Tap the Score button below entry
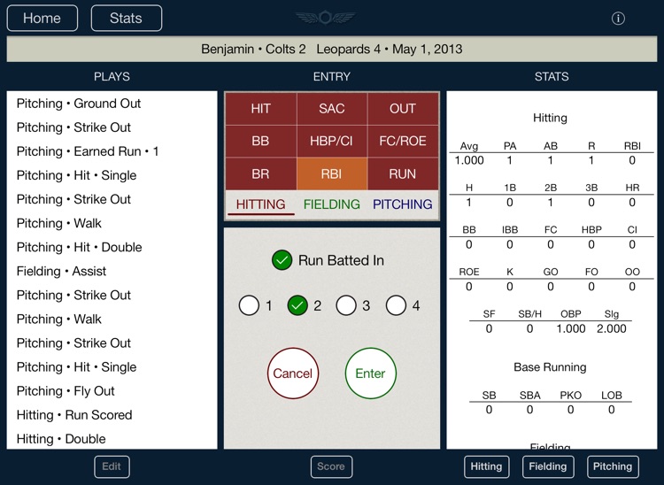 point(331,466)
